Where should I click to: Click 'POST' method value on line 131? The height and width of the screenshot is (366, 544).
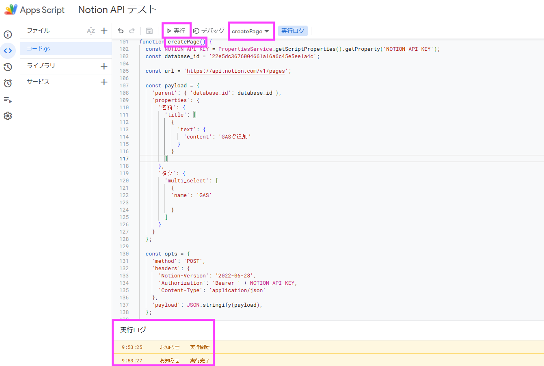[x=193, y=261]
